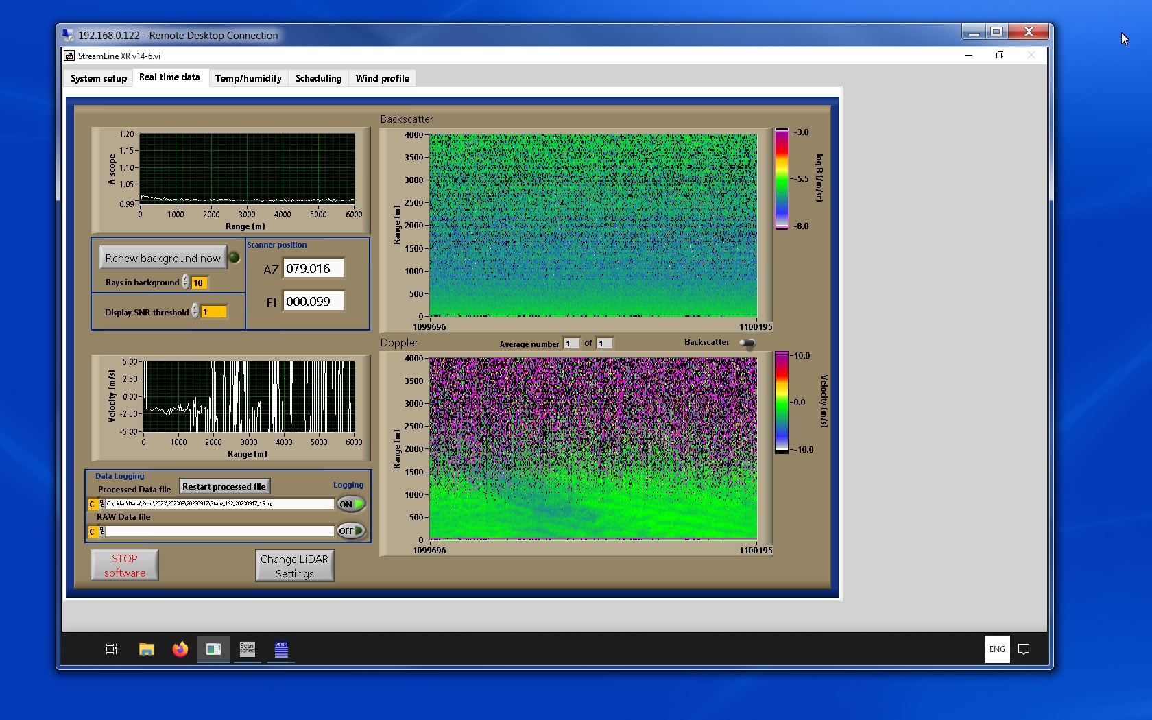Open Task View in the remote taskbar
The width and height of the screenshot is (1152, 720).
(111, 649)
